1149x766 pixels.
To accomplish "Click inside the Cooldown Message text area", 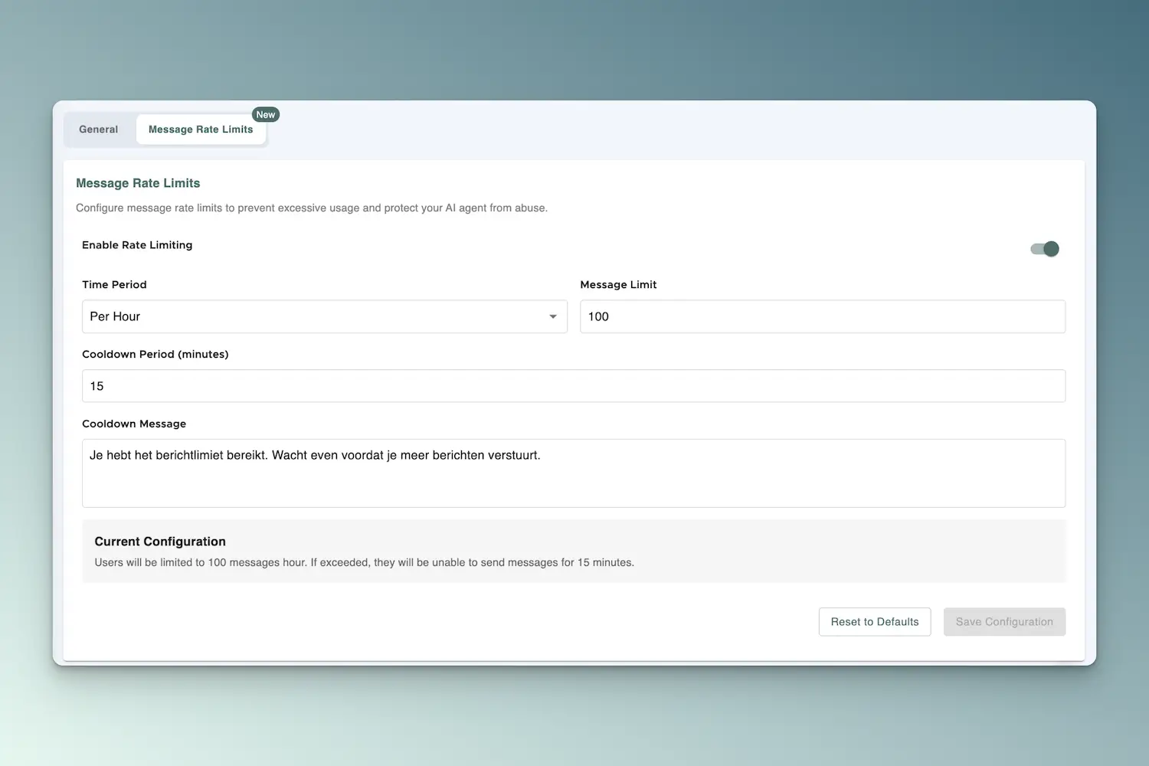I will [x=574, y=473].
